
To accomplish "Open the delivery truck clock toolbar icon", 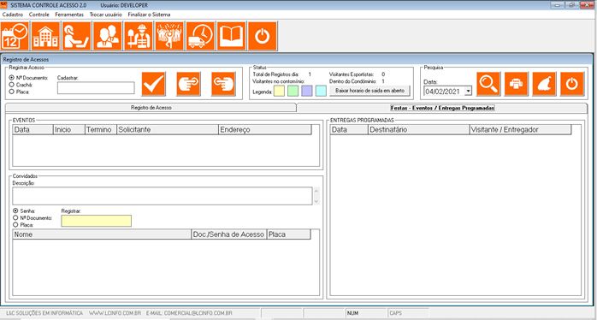I will pos(200,36).
